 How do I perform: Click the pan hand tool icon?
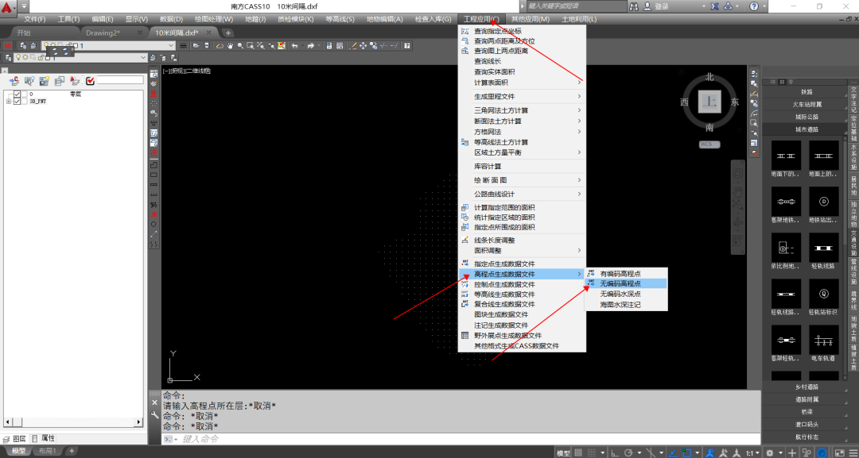click(x=230, y=46)
